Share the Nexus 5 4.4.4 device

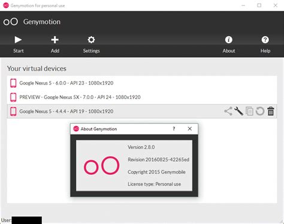click(228, 111)
